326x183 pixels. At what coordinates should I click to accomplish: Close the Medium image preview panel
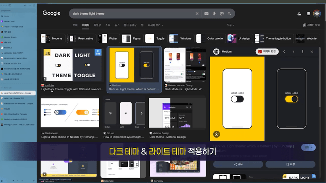312,52
